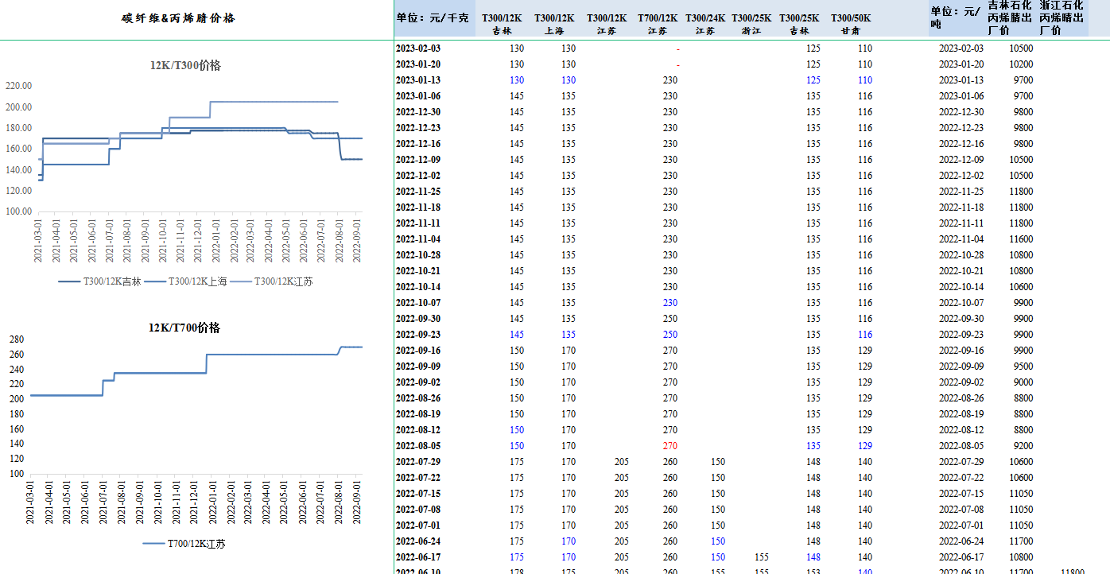1110x574 pixels.
Task: Click the 吉林石化丙烯腈出厂价 column header
Action: (1009, 18)
